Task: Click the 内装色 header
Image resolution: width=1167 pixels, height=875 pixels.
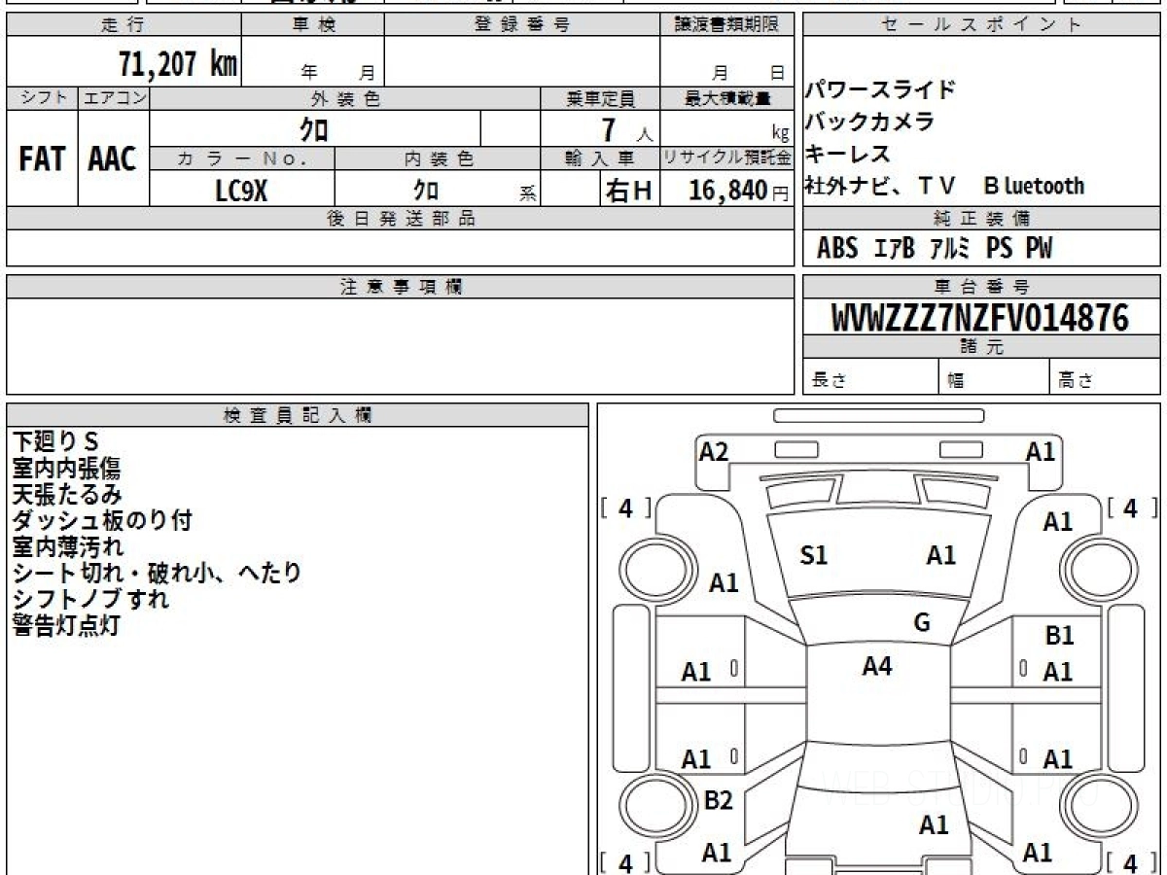Action: point(439,158)
